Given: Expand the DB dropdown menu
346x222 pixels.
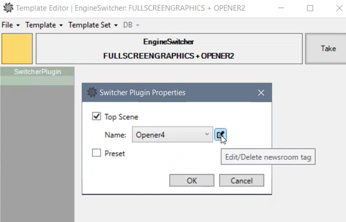Looking at the screenshot, I should (x=131, y=25).
